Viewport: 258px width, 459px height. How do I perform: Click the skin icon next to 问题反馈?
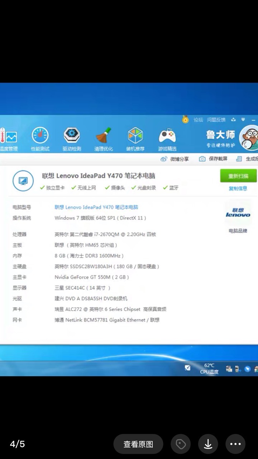[x=234, y=119]
